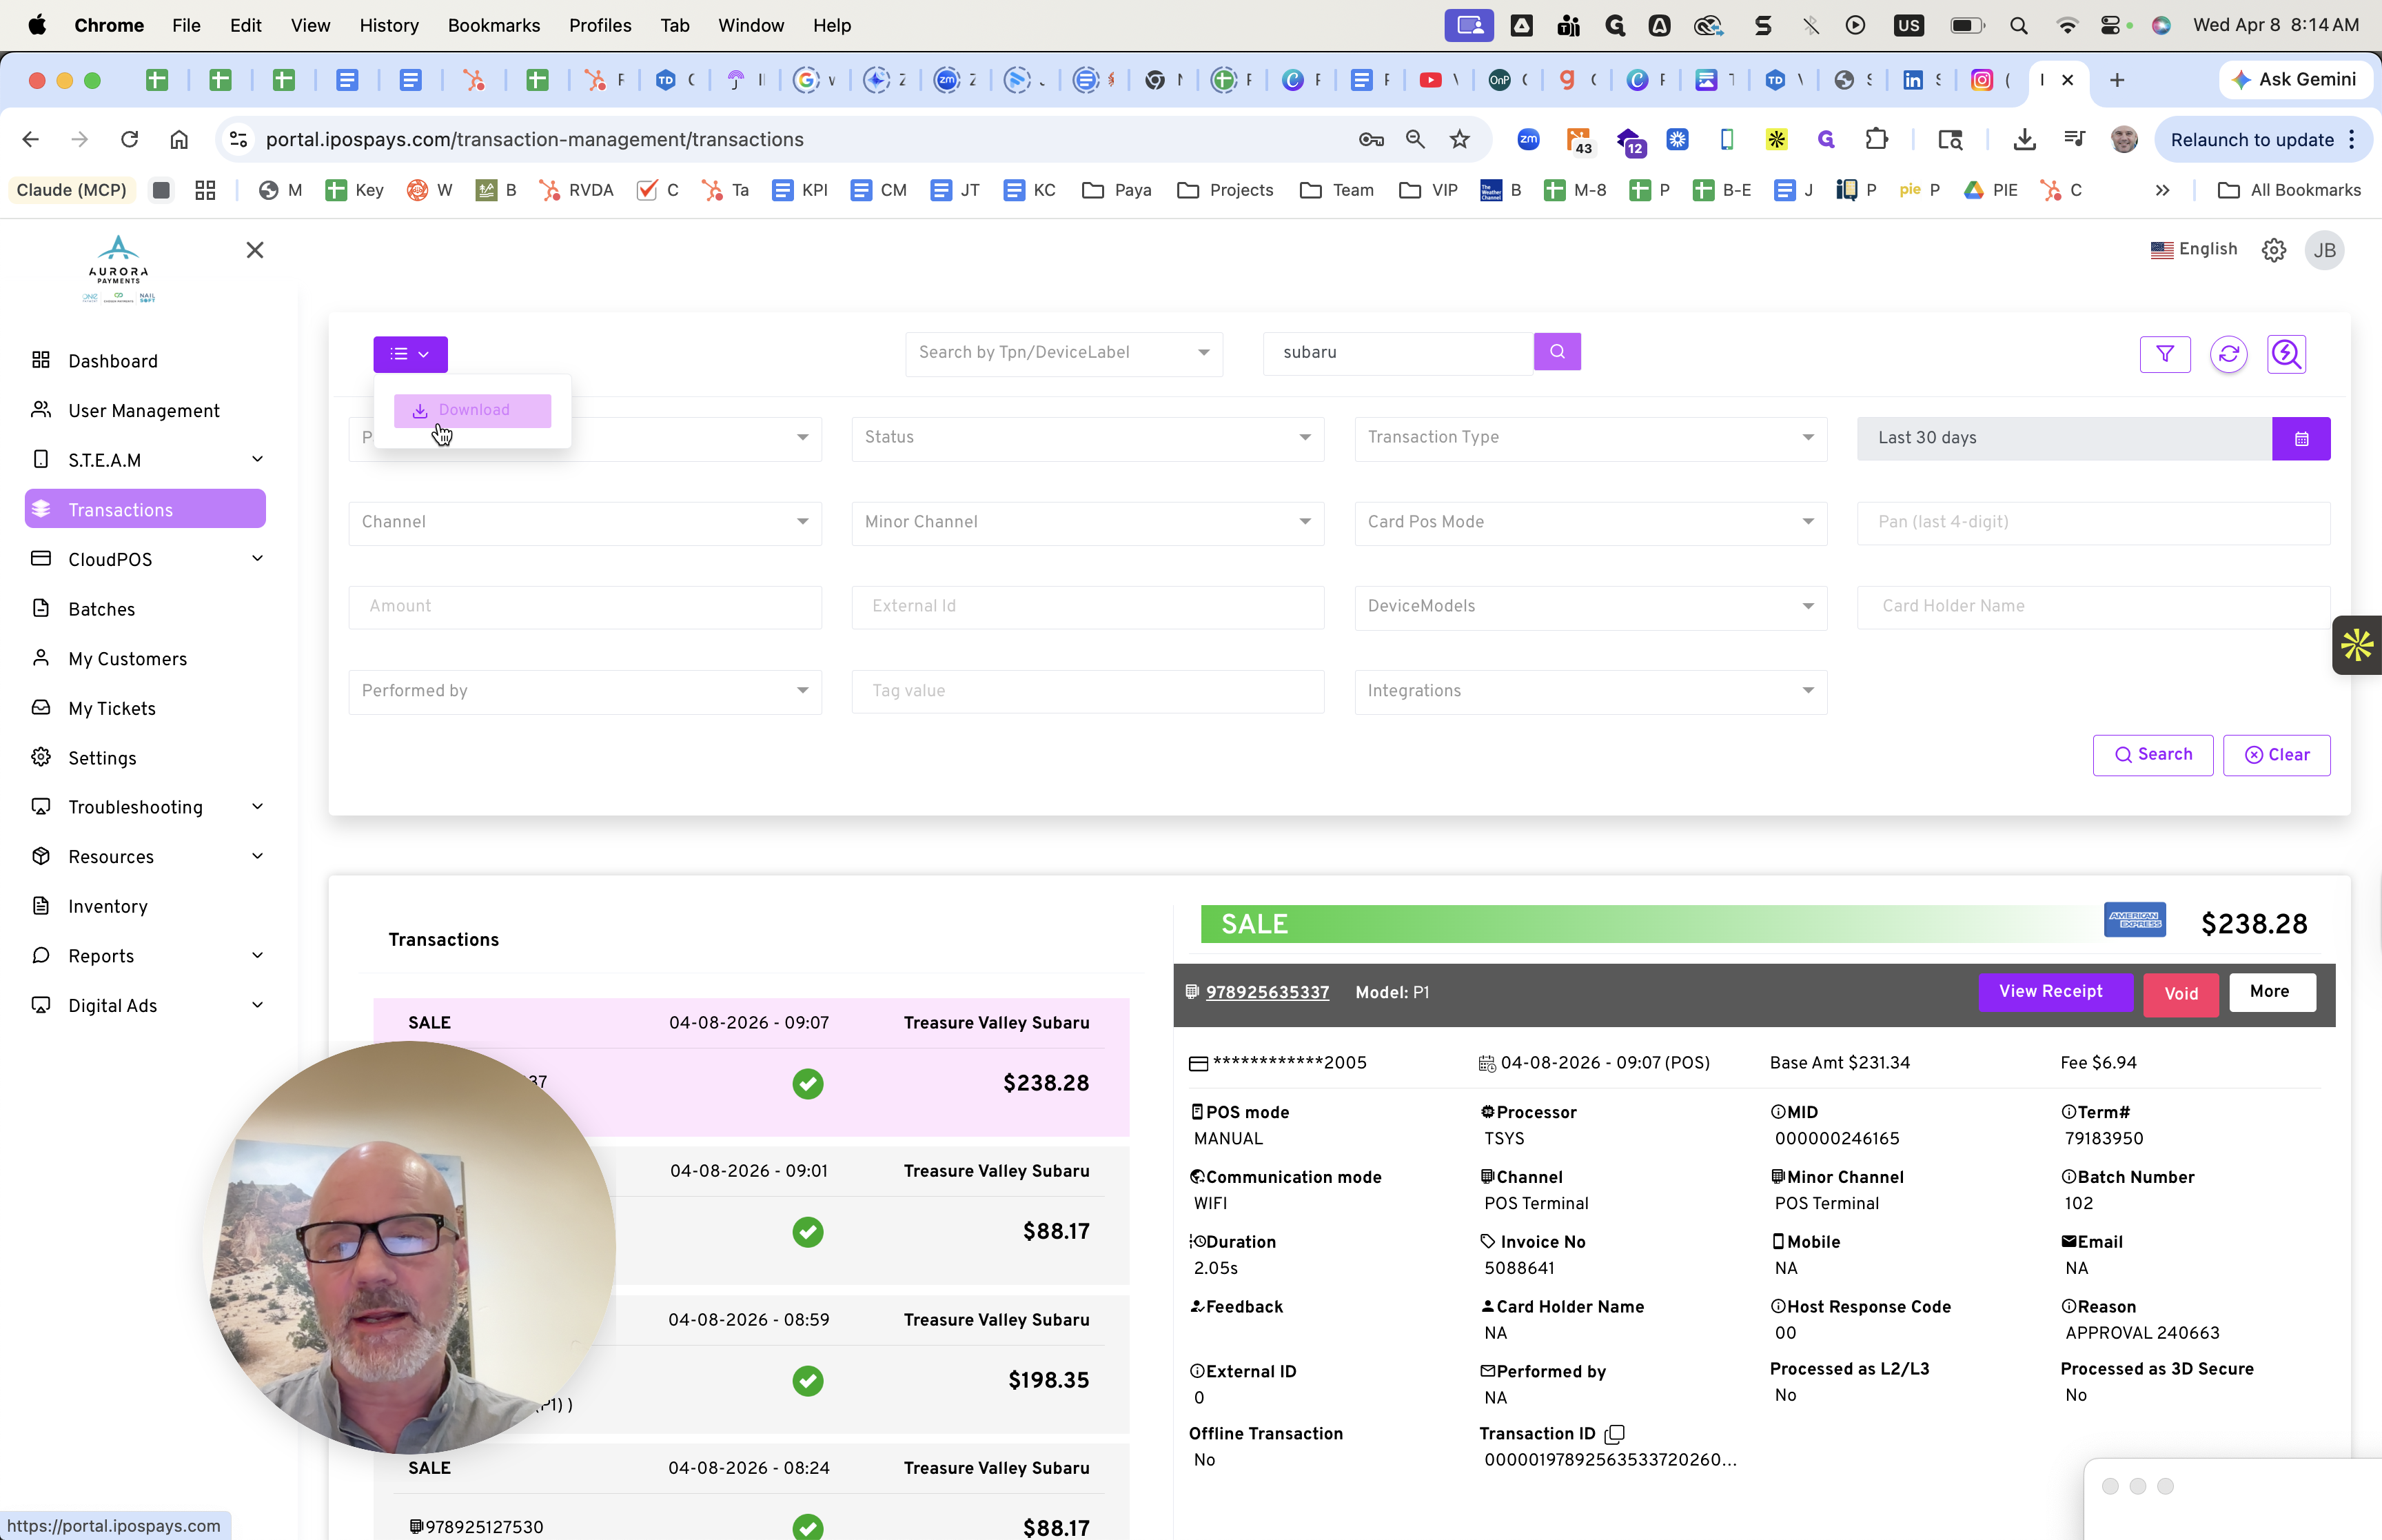Click terminal link 978925635337
Screen dimensions: 2382x1540
1266,992
